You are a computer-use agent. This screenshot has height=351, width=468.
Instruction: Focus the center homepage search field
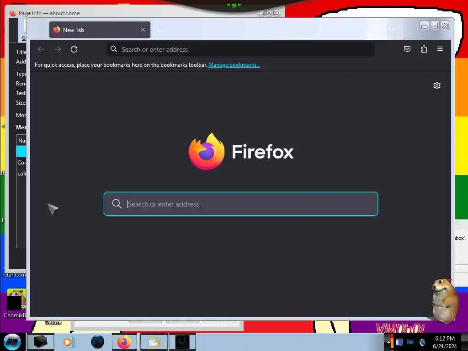pos(240,204)
